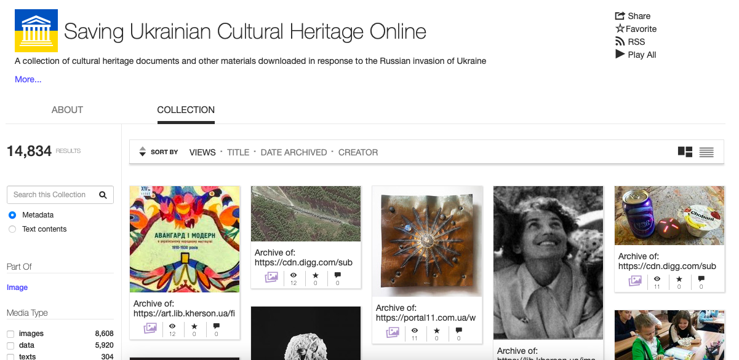
Task: Click image media icon on Chobani photo card
Action: click(x=635, y=281)
